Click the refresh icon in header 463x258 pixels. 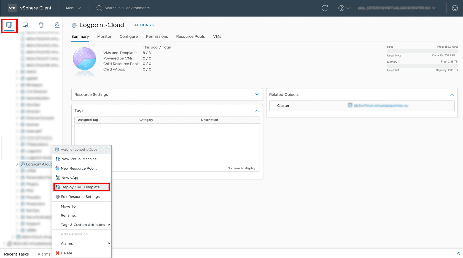325,8
